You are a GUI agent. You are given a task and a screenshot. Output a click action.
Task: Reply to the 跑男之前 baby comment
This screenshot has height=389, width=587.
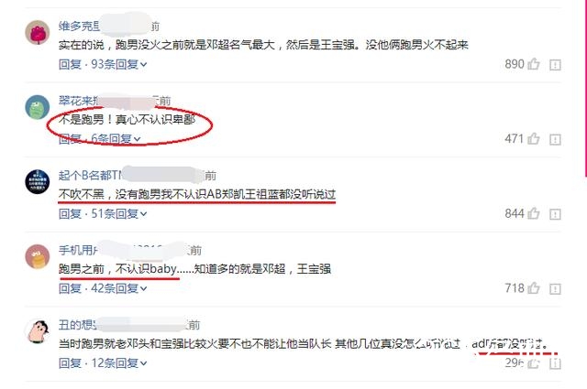click(x=70, y=288)
